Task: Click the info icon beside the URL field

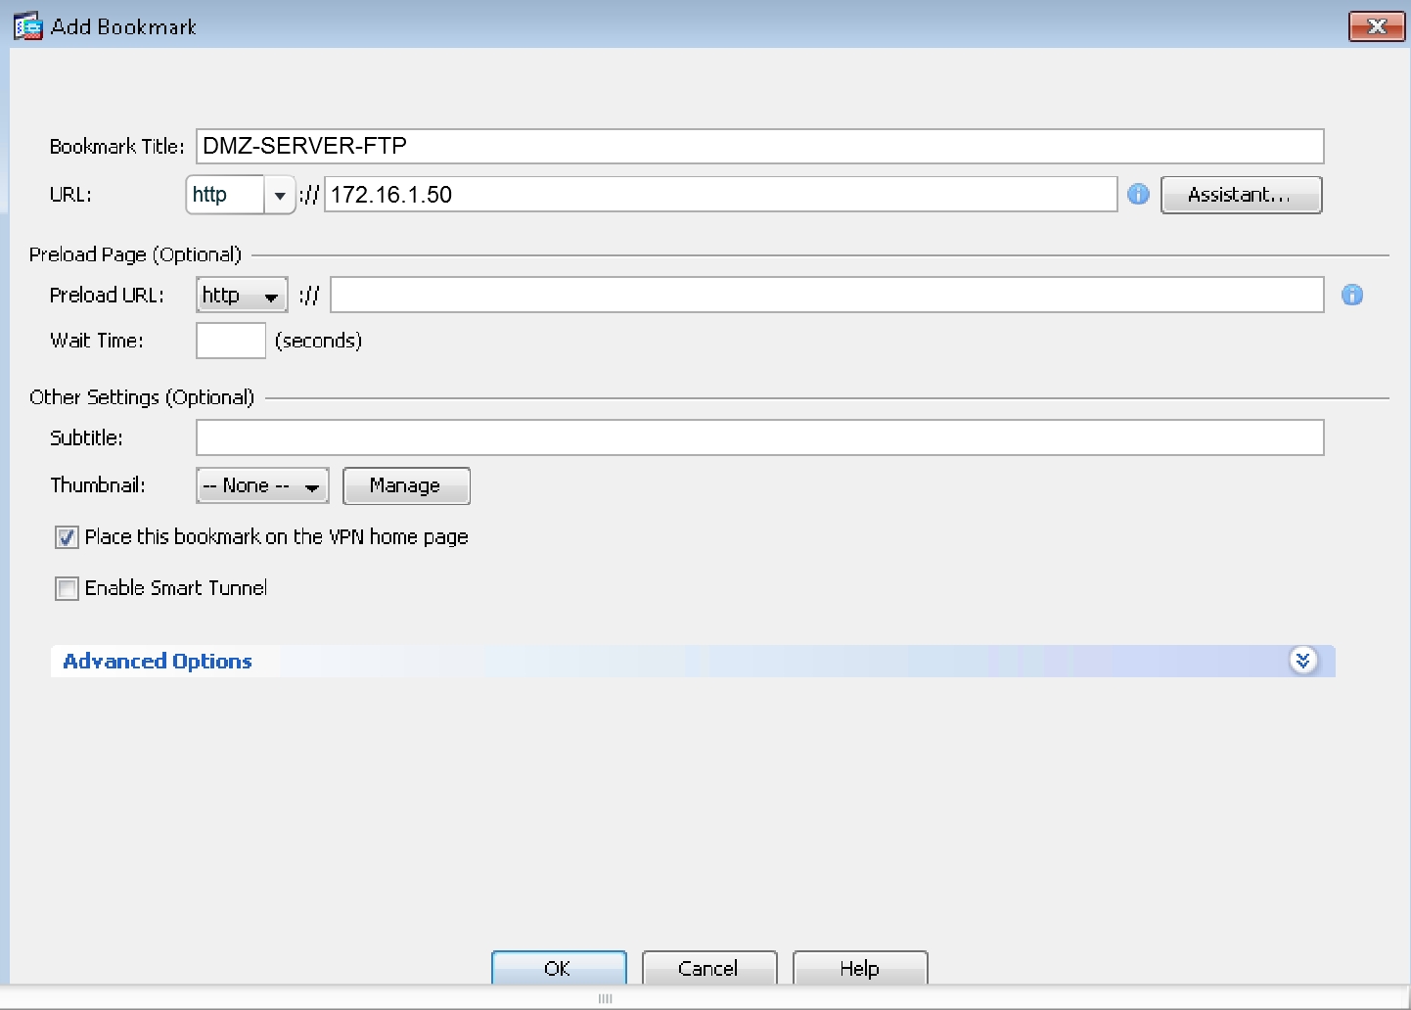Action: (x=1138, y=194)
